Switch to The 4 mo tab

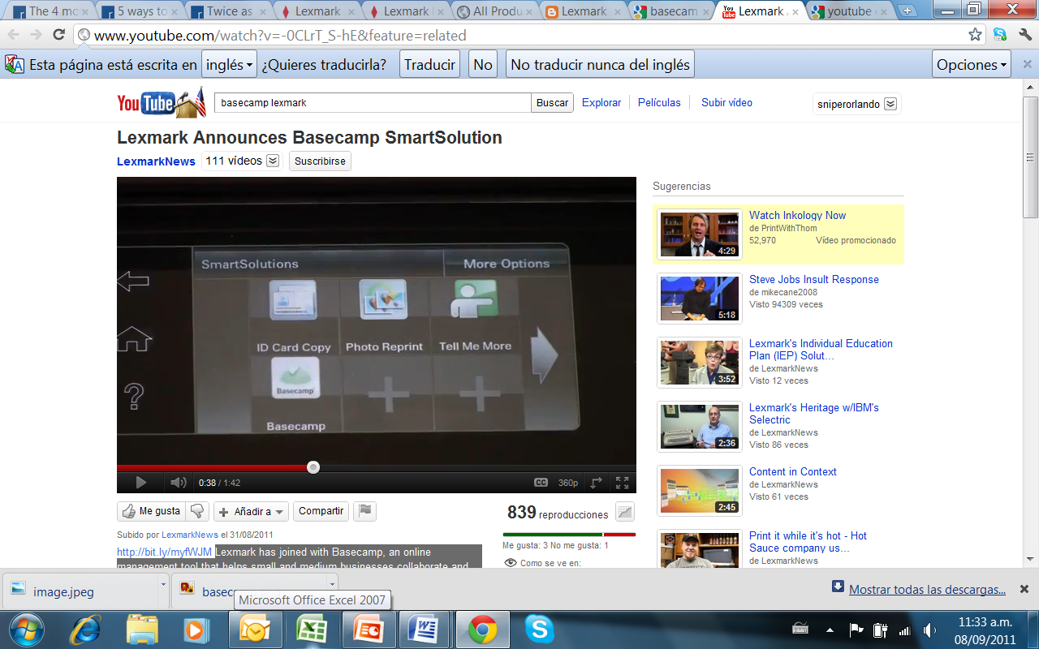coord(50,11)
